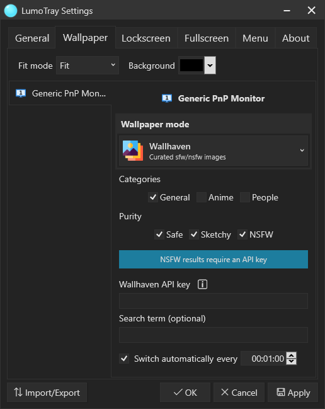Switch to the General tab

(32, 38)
